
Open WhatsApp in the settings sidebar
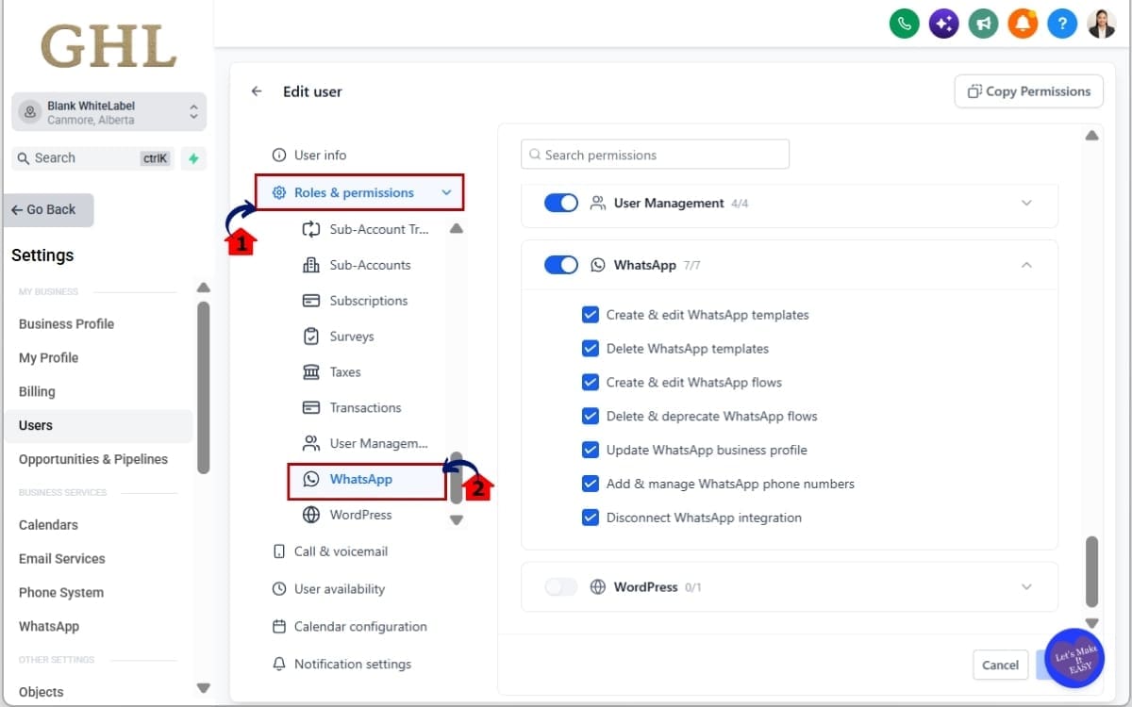coord(49,626)
